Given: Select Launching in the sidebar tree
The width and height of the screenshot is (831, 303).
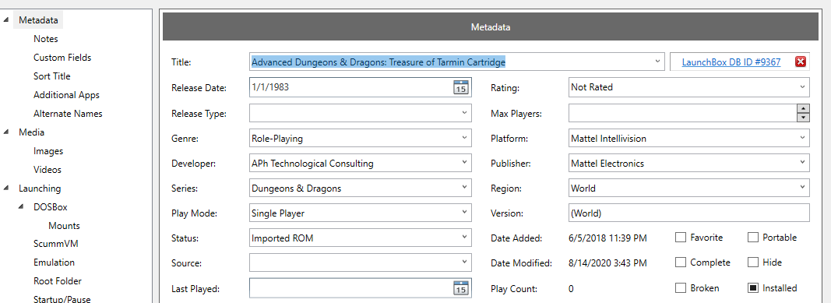Looking at the screenshot, I should point(40,188).
